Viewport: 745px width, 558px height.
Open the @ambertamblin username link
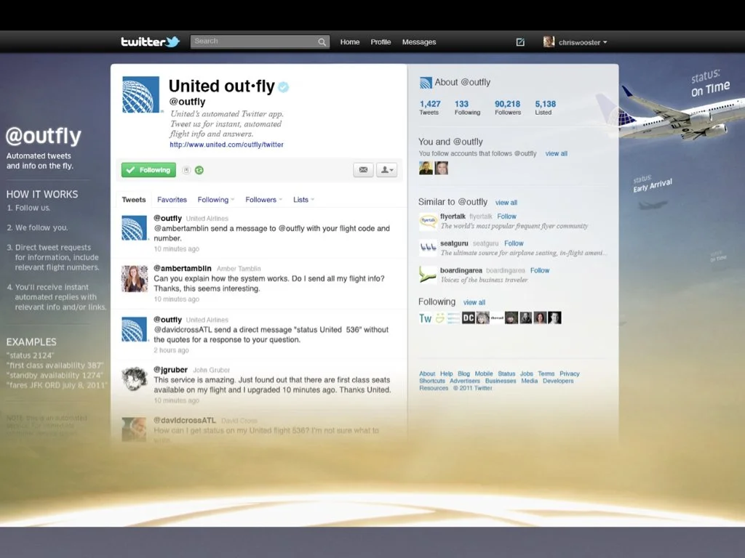[x=183, y=269]
